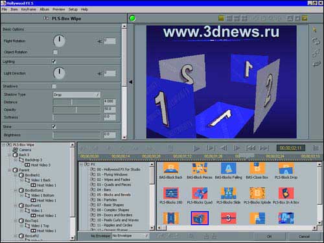Click the BAS-Blocks Falling effect icon
Screen dimensions: 324x243
click(229, 168)
